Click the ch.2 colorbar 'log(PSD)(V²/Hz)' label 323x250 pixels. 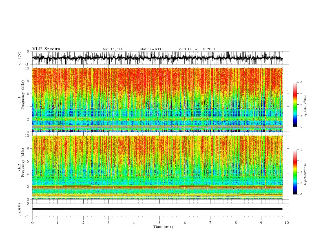point(305,174)
